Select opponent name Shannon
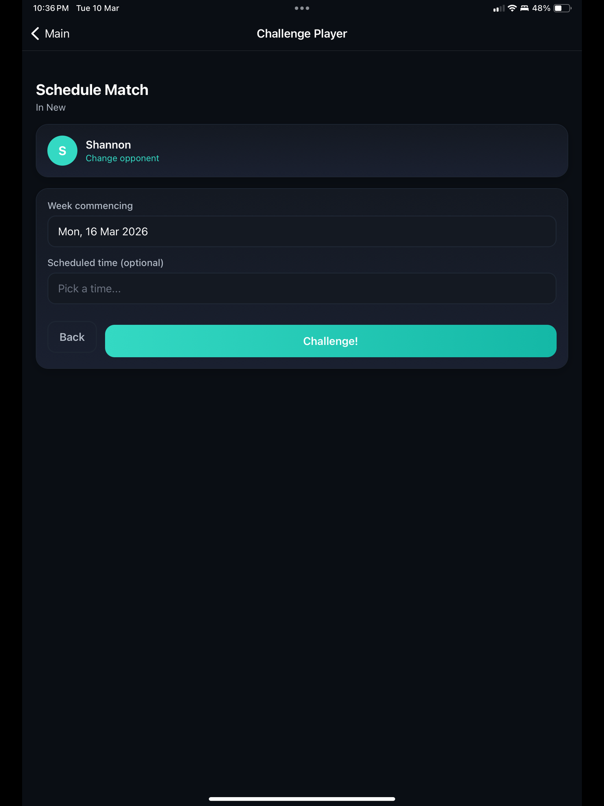The width and height of the screenshot is (604, 806). [108, 145]
